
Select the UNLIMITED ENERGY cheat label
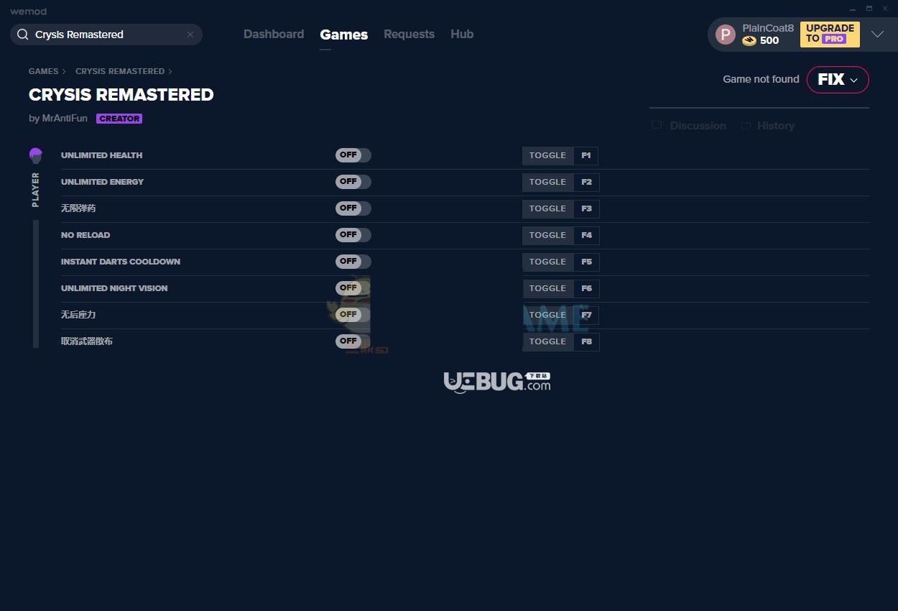click(102, 182)
